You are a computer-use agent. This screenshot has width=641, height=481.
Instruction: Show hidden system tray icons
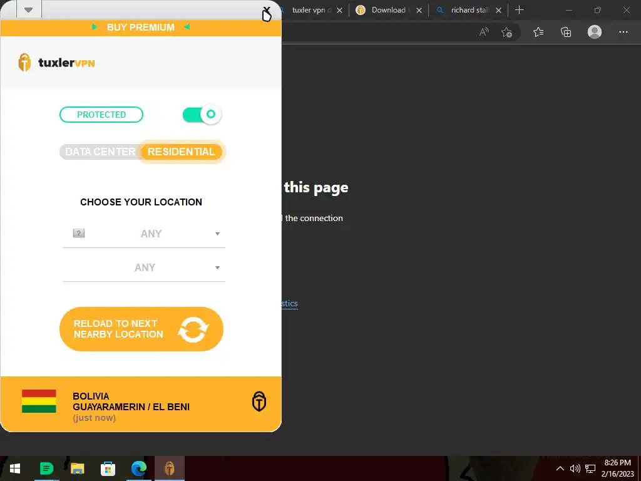[x=560, y=468]
